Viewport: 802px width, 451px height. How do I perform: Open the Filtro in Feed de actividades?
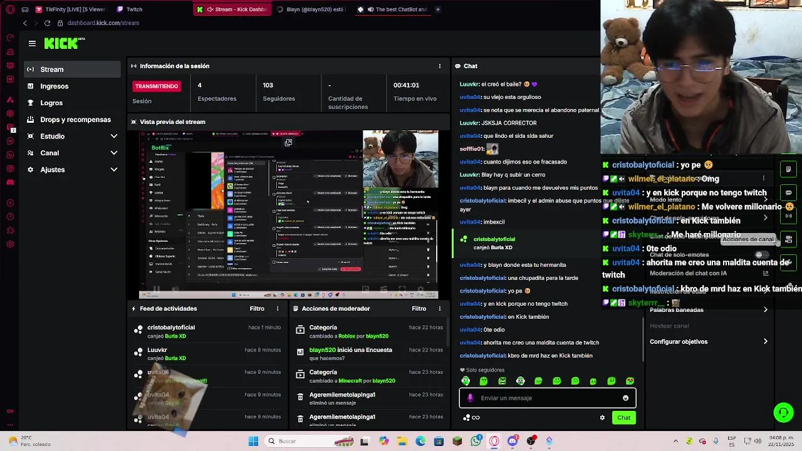[x=257, y=308]
